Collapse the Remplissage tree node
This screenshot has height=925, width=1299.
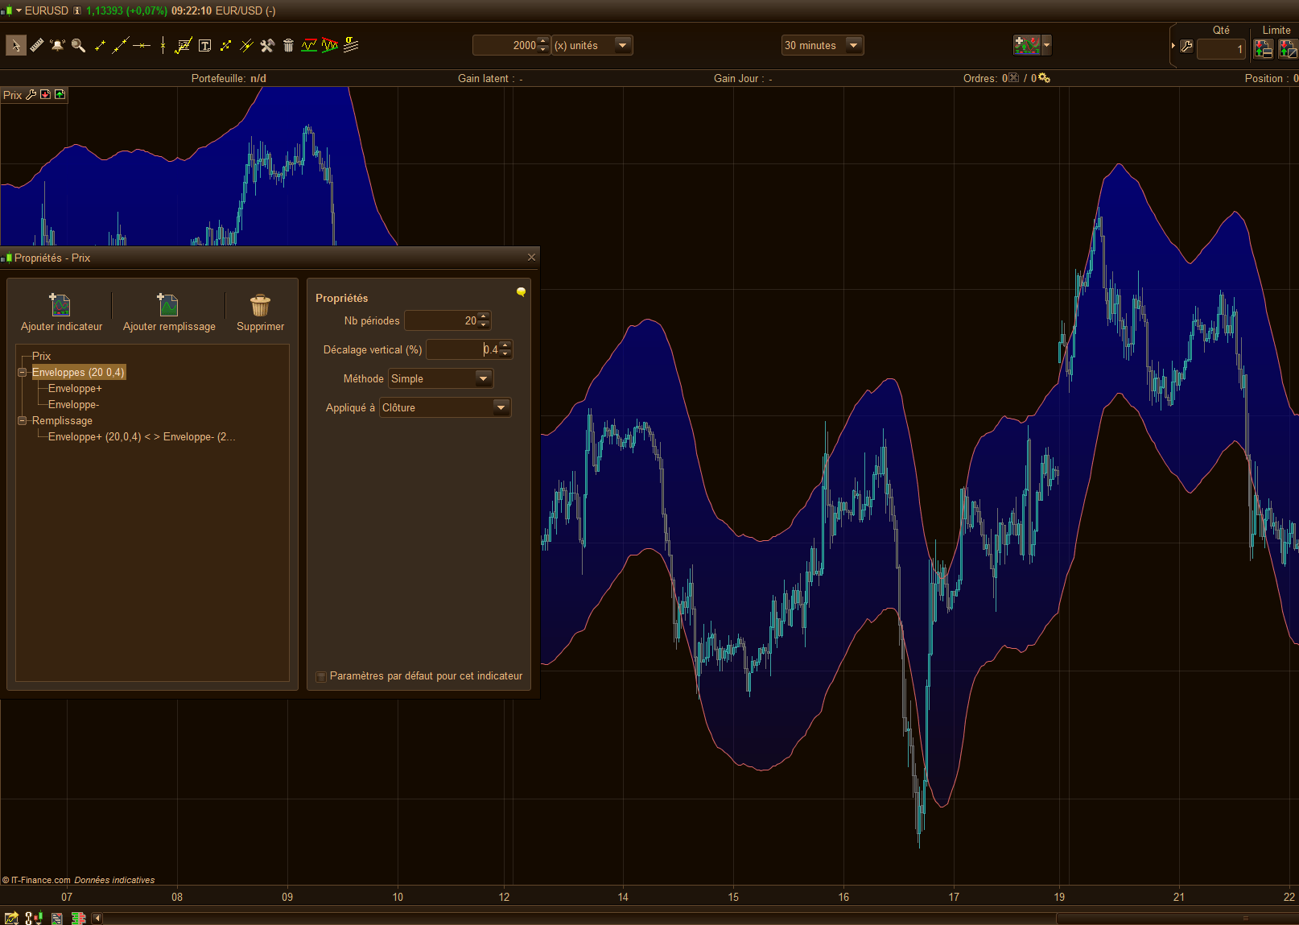(23, 420)
